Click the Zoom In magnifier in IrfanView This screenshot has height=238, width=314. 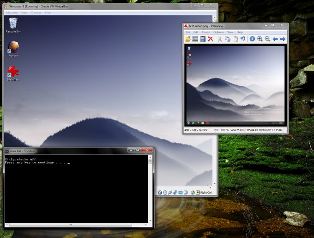260,39
